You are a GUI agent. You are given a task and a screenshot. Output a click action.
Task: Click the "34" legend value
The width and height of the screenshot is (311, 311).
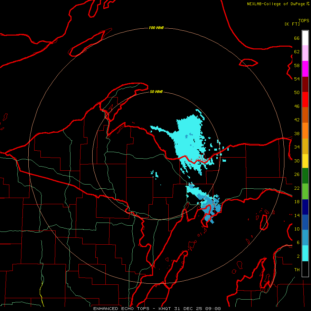(x=297, y=147)
